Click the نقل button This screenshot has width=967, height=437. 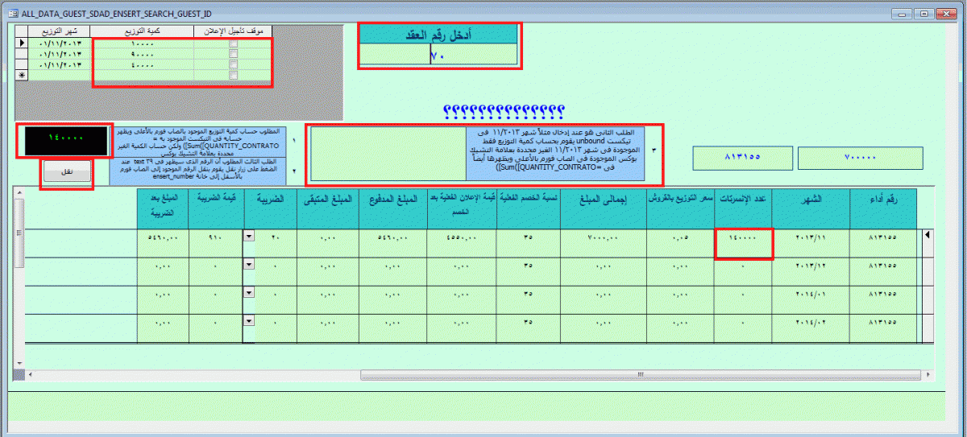pyautogui.click(x=67, y=173)
